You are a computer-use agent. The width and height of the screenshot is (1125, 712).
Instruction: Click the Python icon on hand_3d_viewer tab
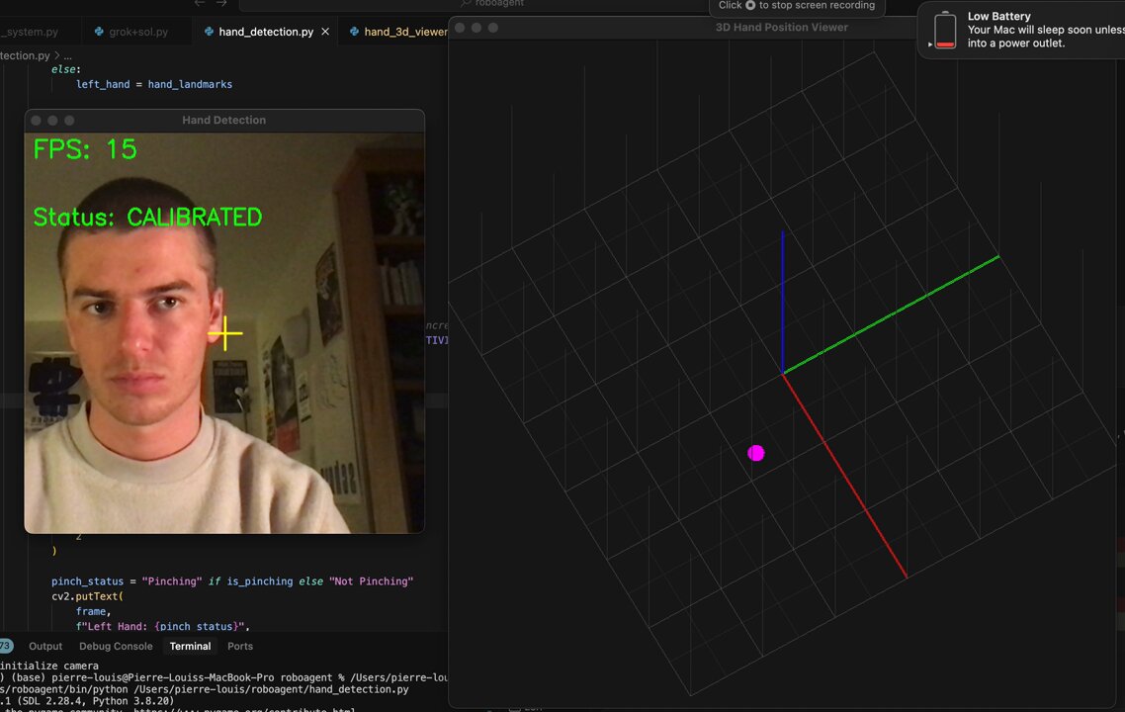coord(354,32)
